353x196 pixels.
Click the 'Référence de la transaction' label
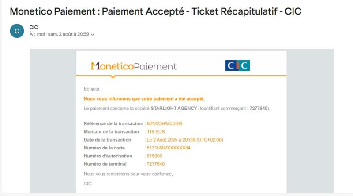click(x=113, y=123)
